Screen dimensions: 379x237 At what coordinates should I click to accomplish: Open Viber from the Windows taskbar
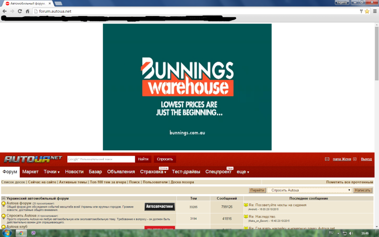tap(34, 233)
